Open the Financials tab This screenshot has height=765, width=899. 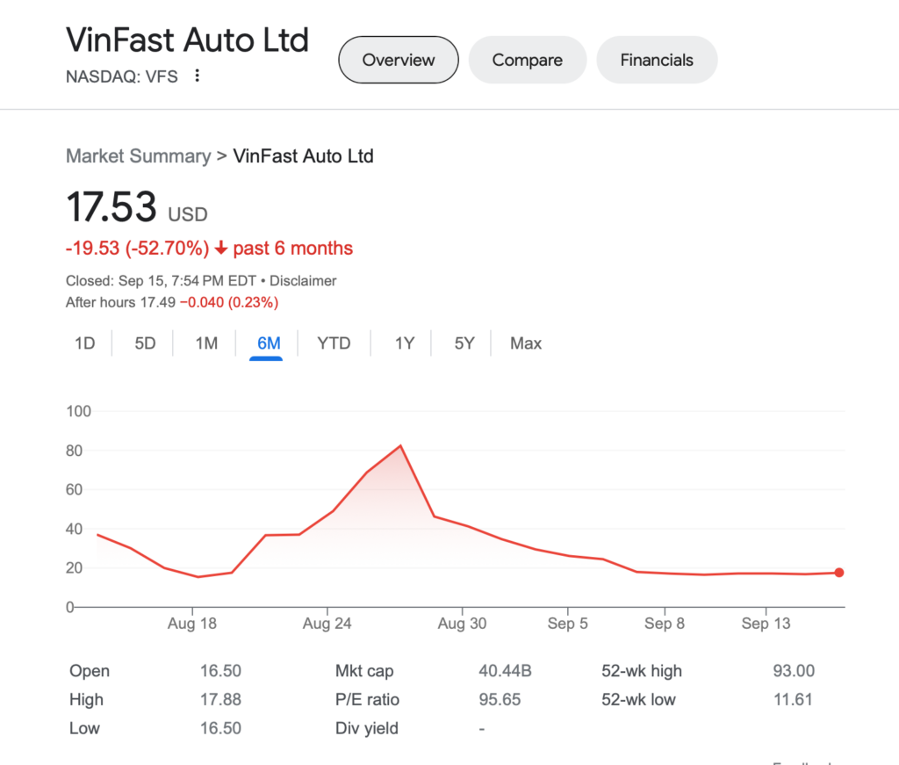click(x=657, y=60)
